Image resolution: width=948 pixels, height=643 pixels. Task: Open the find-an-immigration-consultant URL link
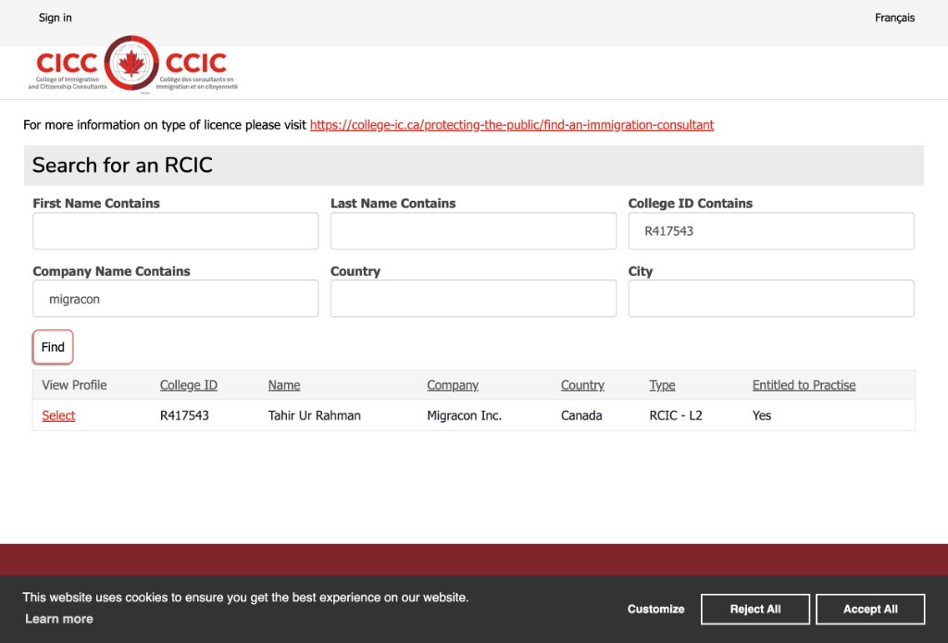point(511,125)
